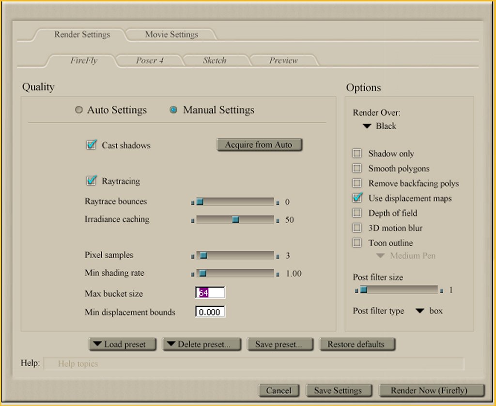The height and width of the screenshot is (406, 496).
Task: Turn off Use displacement maps
Action: click(357, 198)
